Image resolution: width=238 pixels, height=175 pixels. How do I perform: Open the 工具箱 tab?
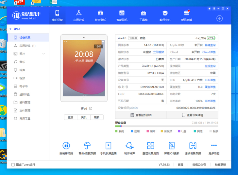tap(143, 16)
